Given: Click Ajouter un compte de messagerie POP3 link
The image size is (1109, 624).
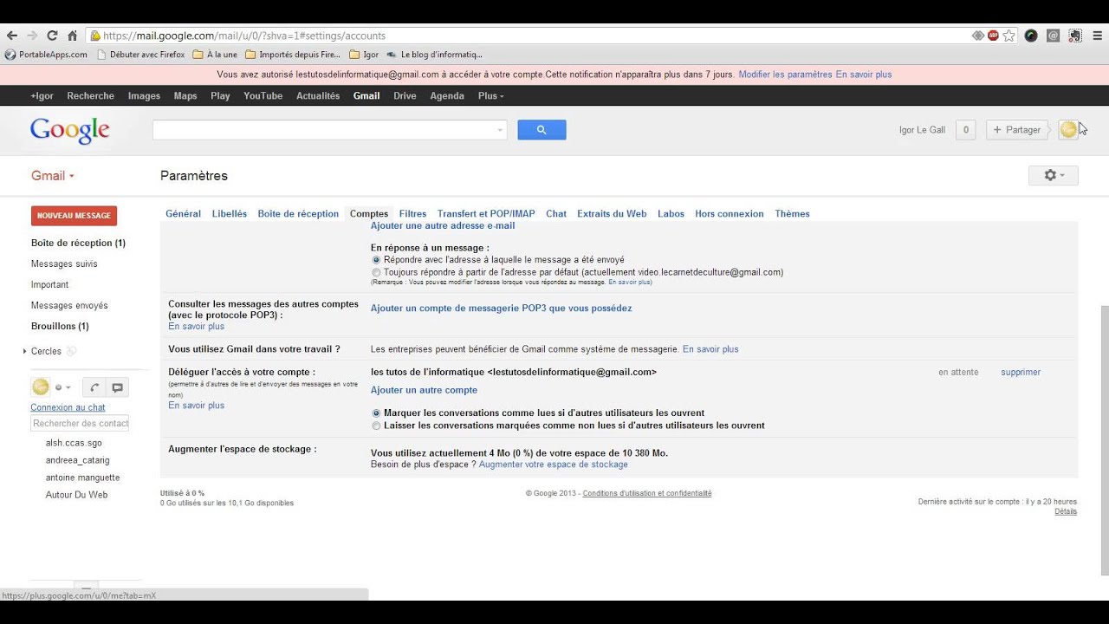Looking at the screenshot, I should coord(501,308).
